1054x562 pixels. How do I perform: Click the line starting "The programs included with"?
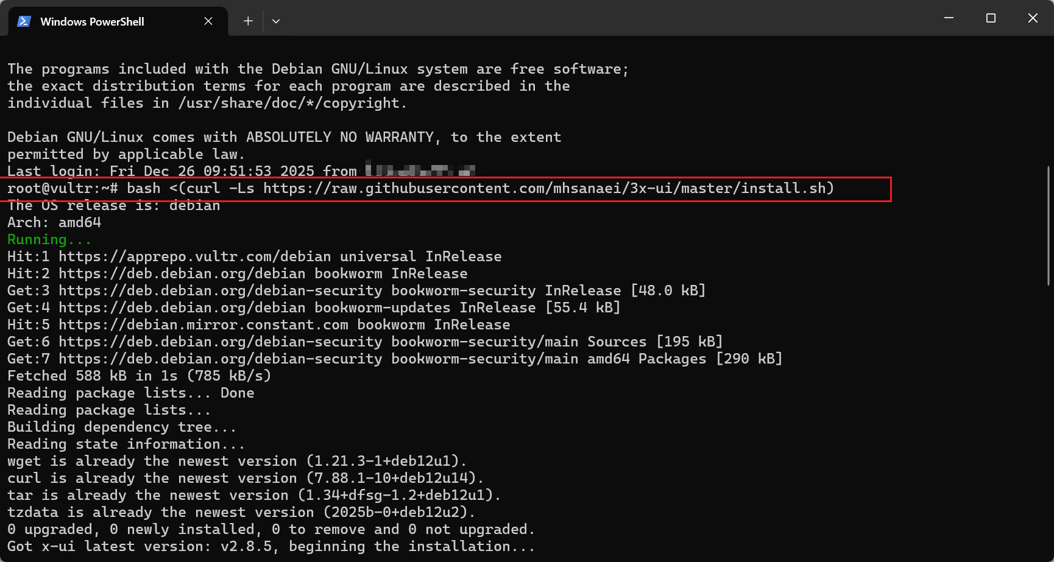click(x=318, y=69)
